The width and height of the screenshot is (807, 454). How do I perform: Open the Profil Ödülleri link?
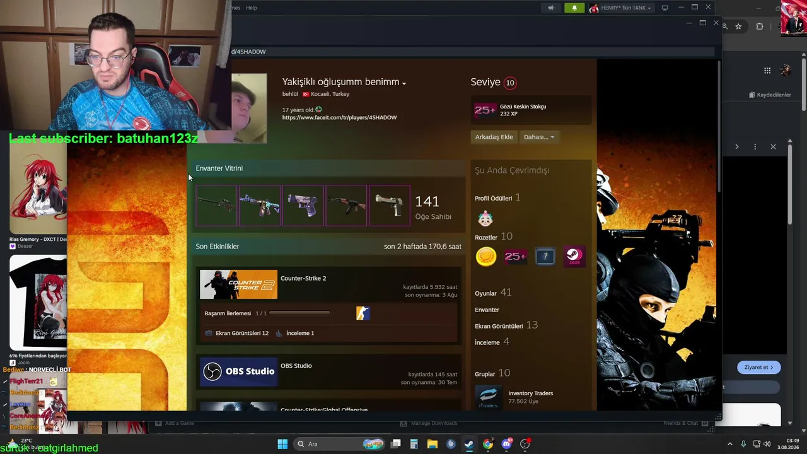point(497,197)
